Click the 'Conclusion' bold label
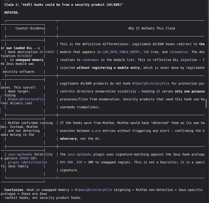Screen dimensions: 209x203 tap(13, 190)
